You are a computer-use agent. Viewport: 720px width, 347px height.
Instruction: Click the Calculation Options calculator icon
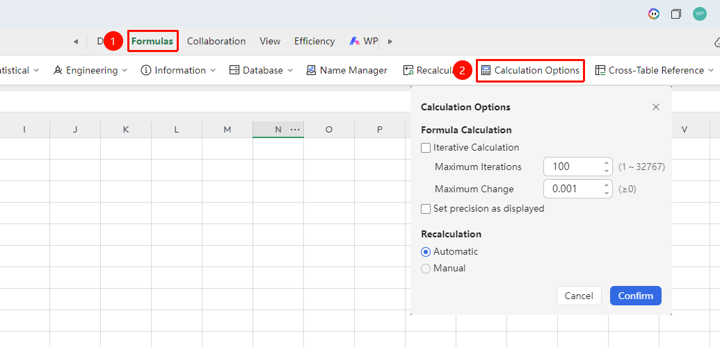click(486, 70)
